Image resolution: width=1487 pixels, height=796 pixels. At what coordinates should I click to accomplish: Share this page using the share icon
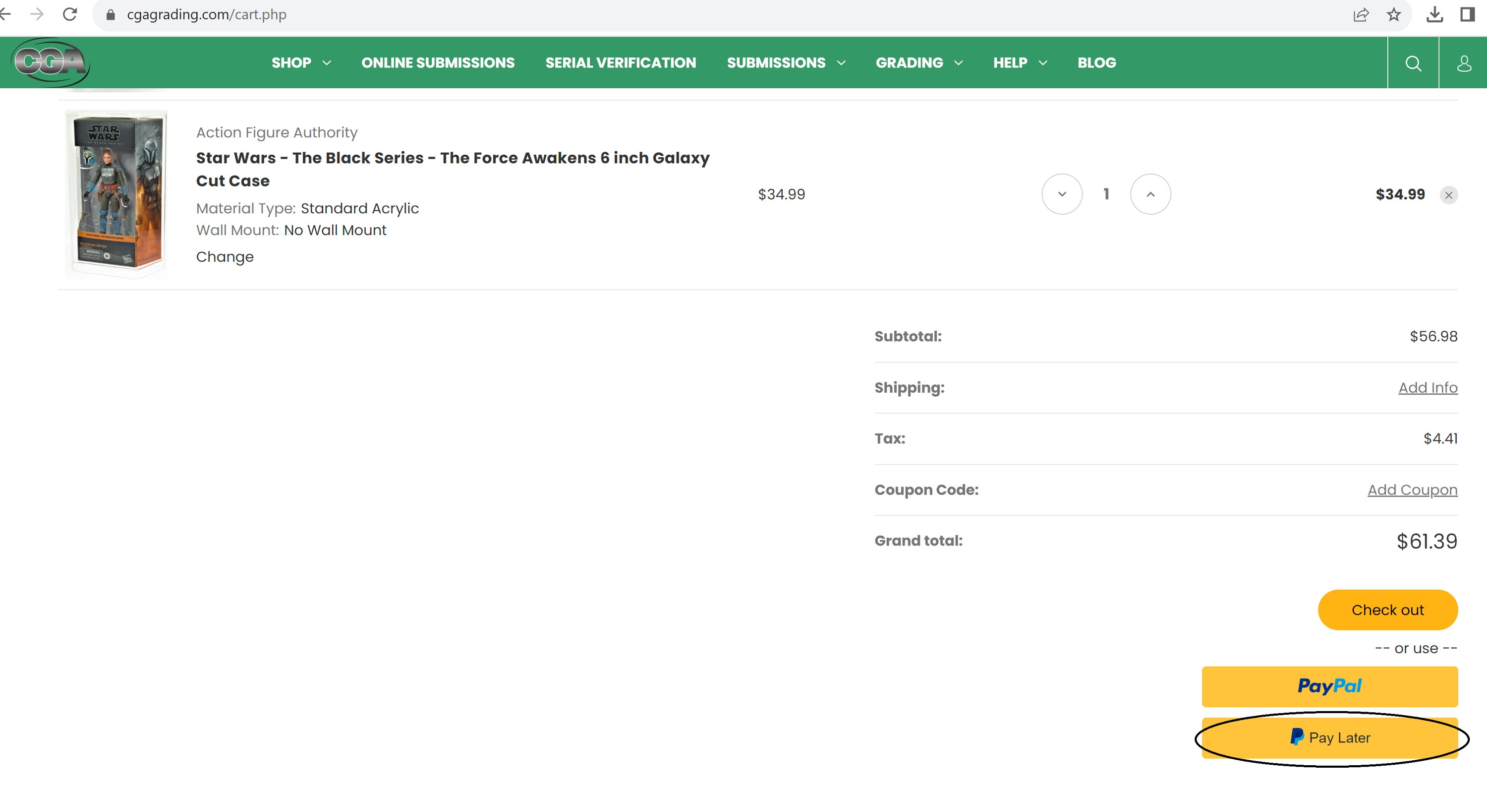click(1361, 14)
